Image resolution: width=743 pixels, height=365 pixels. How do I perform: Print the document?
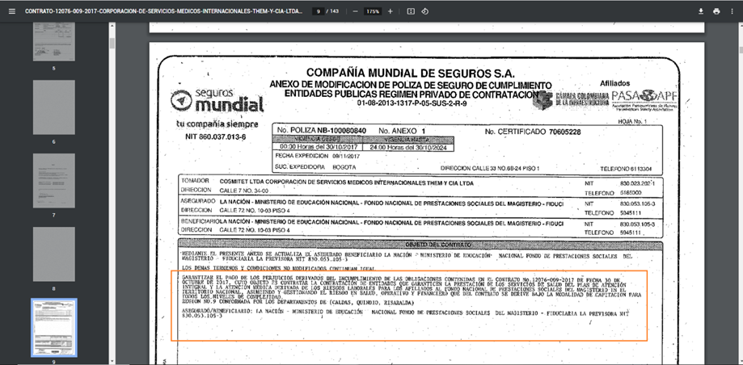(716, 11)
